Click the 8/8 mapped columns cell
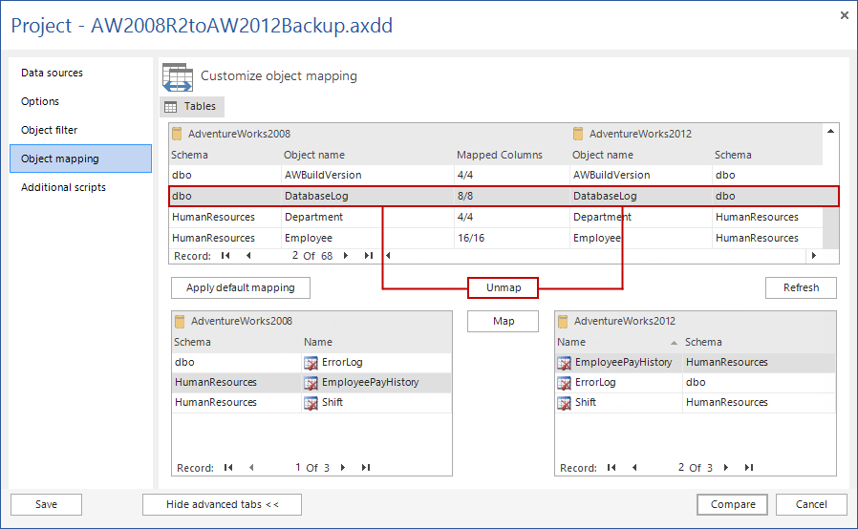 pos(511,196)
